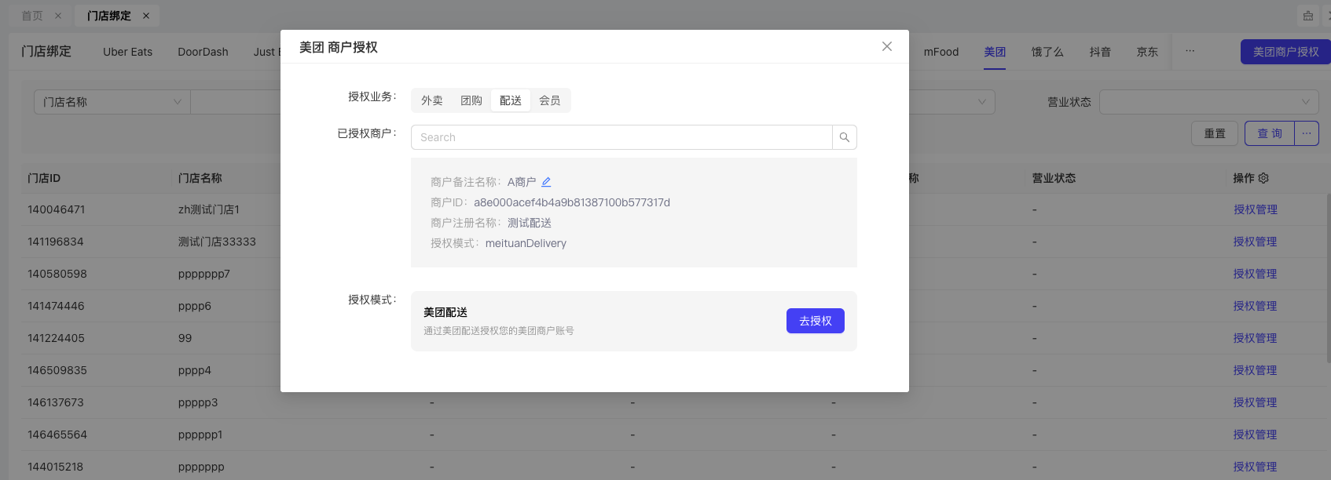Open the Uber Eats platform tab

(128, 52)
